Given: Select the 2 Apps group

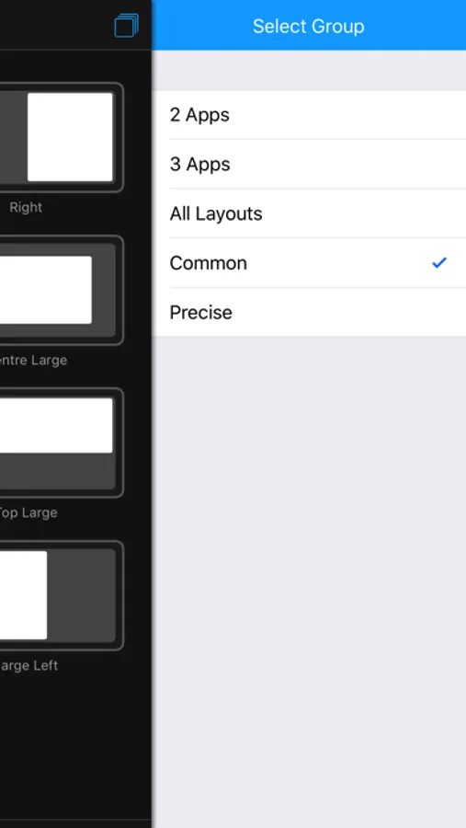Looking at the screenshot, I should [309, 115].
